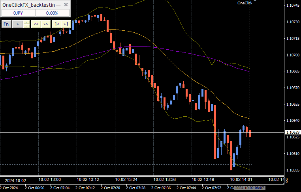
Task: Click the fast rewind '<<' button
Action: (x=36, y=24)
